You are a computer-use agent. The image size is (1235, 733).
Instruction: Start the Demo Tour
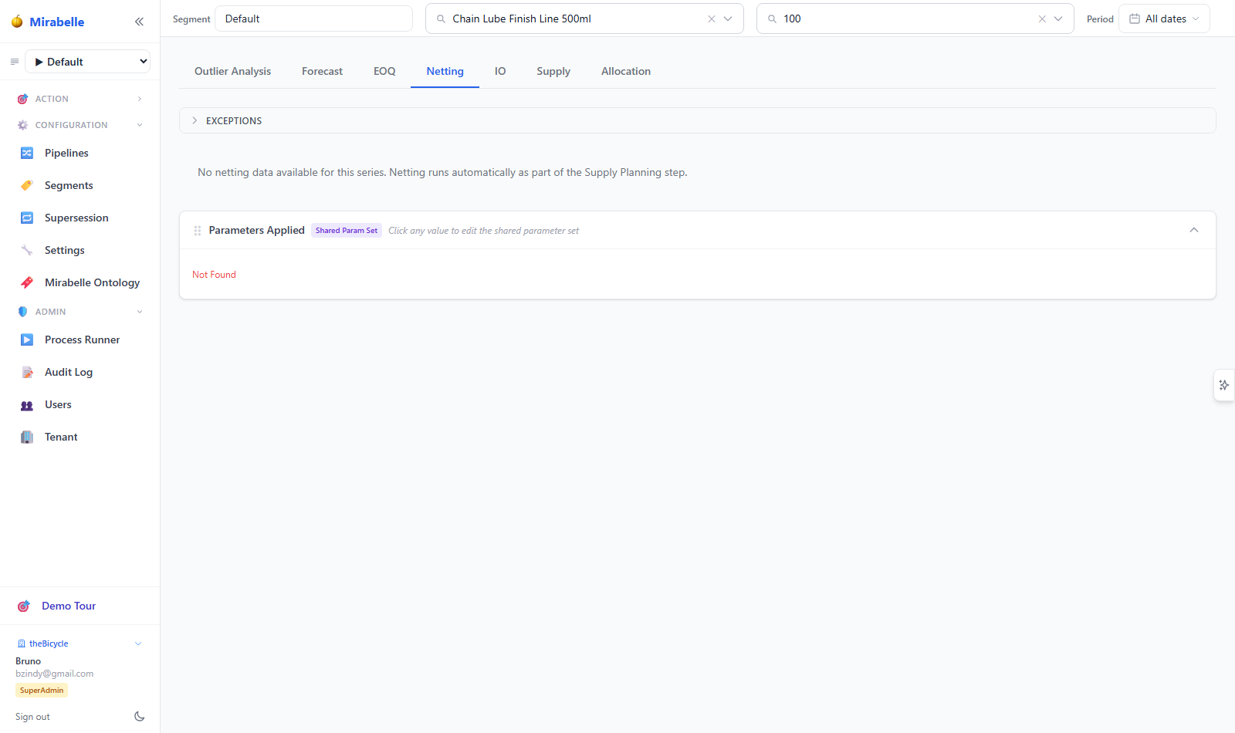[x=69, y=606]
